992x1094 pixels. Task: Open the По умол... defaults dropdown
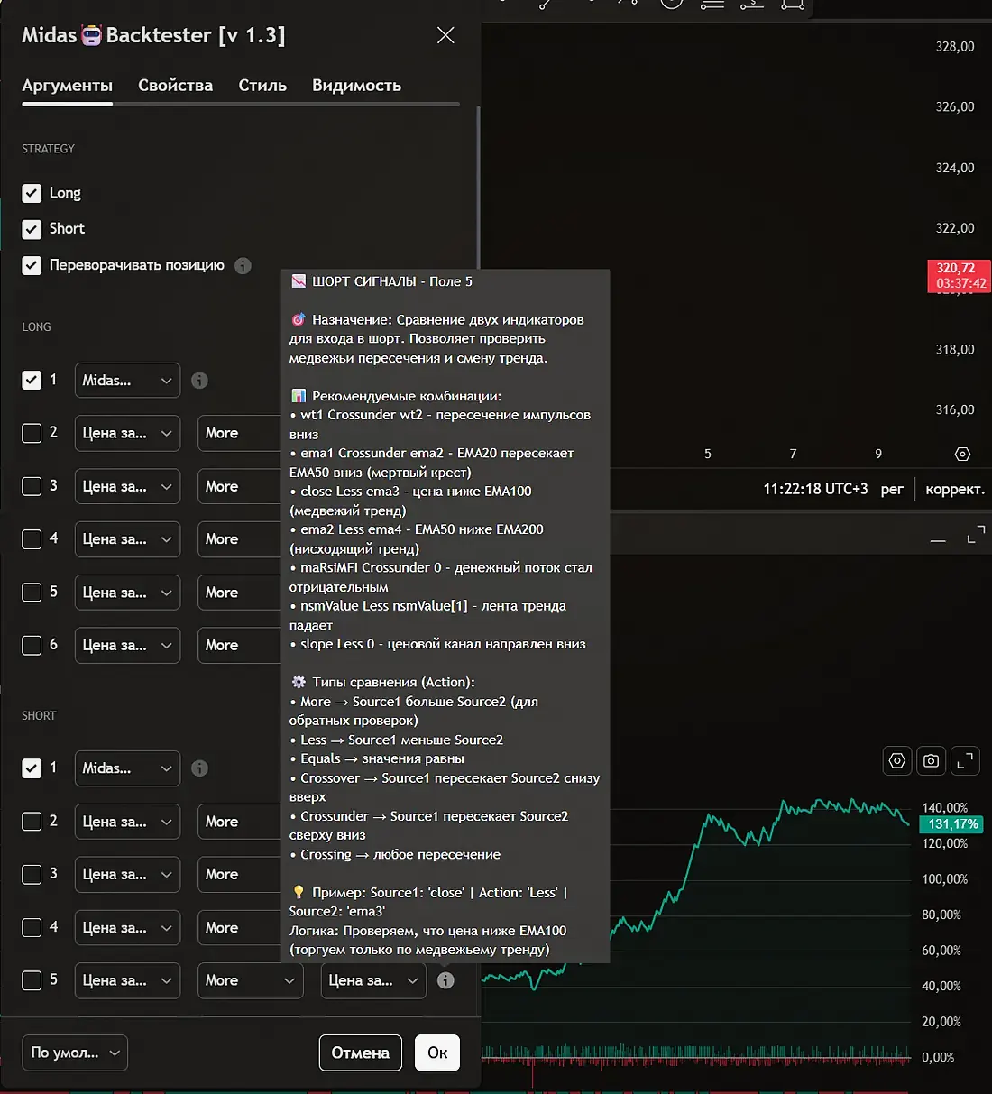coord(75,1053)
